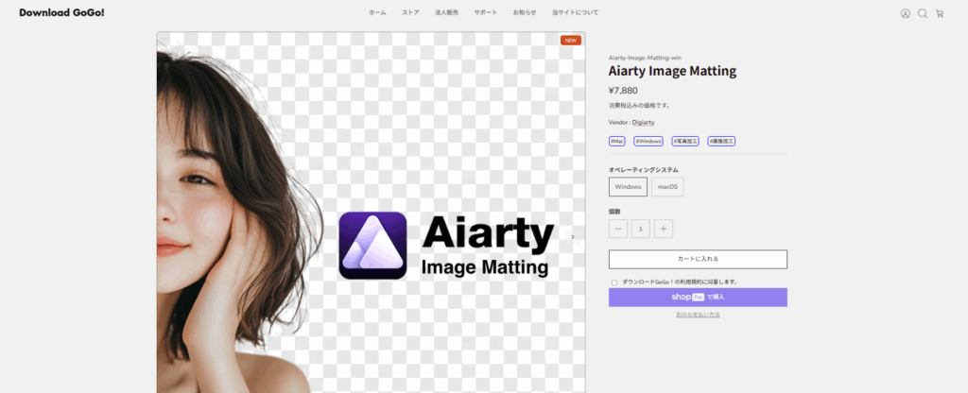Click the ¥7,880 price text
968x393 pixels.
pyautogui.click(x=623, y=91)
